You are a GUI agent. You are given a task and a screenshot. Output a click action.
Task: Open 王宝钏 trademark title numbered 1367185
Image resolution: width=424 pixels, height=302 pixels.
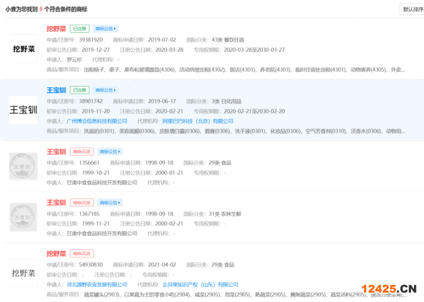(x=57, y=203)
